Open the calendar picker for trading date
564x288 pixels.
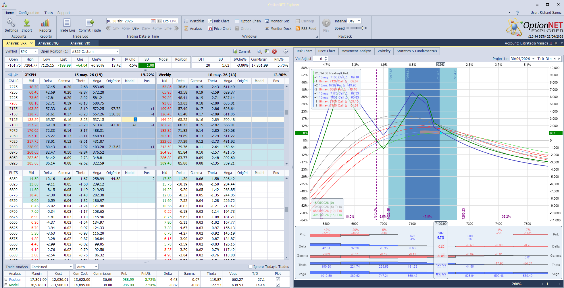click(x=153, y=21)
